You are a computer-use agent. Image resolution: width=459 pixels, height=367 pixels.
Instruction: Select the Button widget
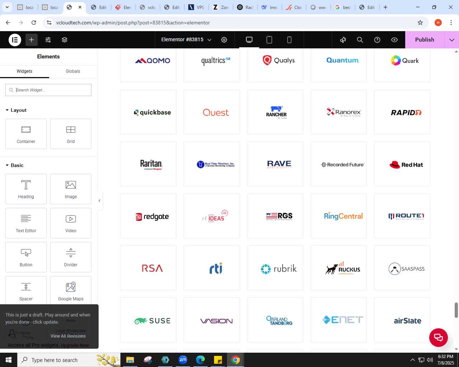click(26, 257)
